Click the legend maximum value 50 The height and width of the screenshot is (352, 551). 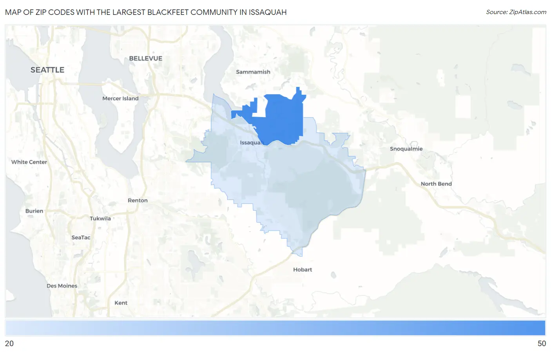tap(542, 343)
